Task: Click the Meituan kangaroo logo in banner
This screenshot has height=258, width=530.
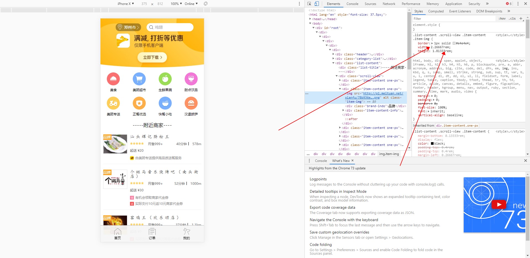Action: tap(123, 41)
